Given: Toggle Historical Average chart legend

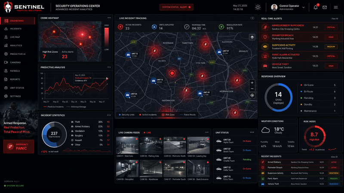Looking at the screenshot, I should point(77,107).
